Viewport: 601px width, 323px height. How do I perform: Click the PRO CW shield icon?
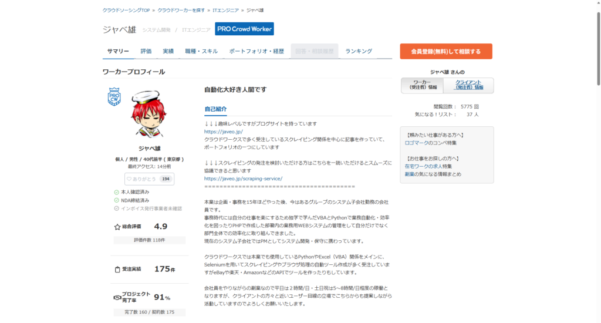[x=114, y=97]
